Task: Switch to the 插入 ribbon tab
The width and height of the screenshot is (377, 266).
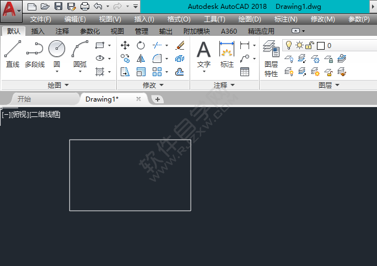Action: [x=37, y=31]
